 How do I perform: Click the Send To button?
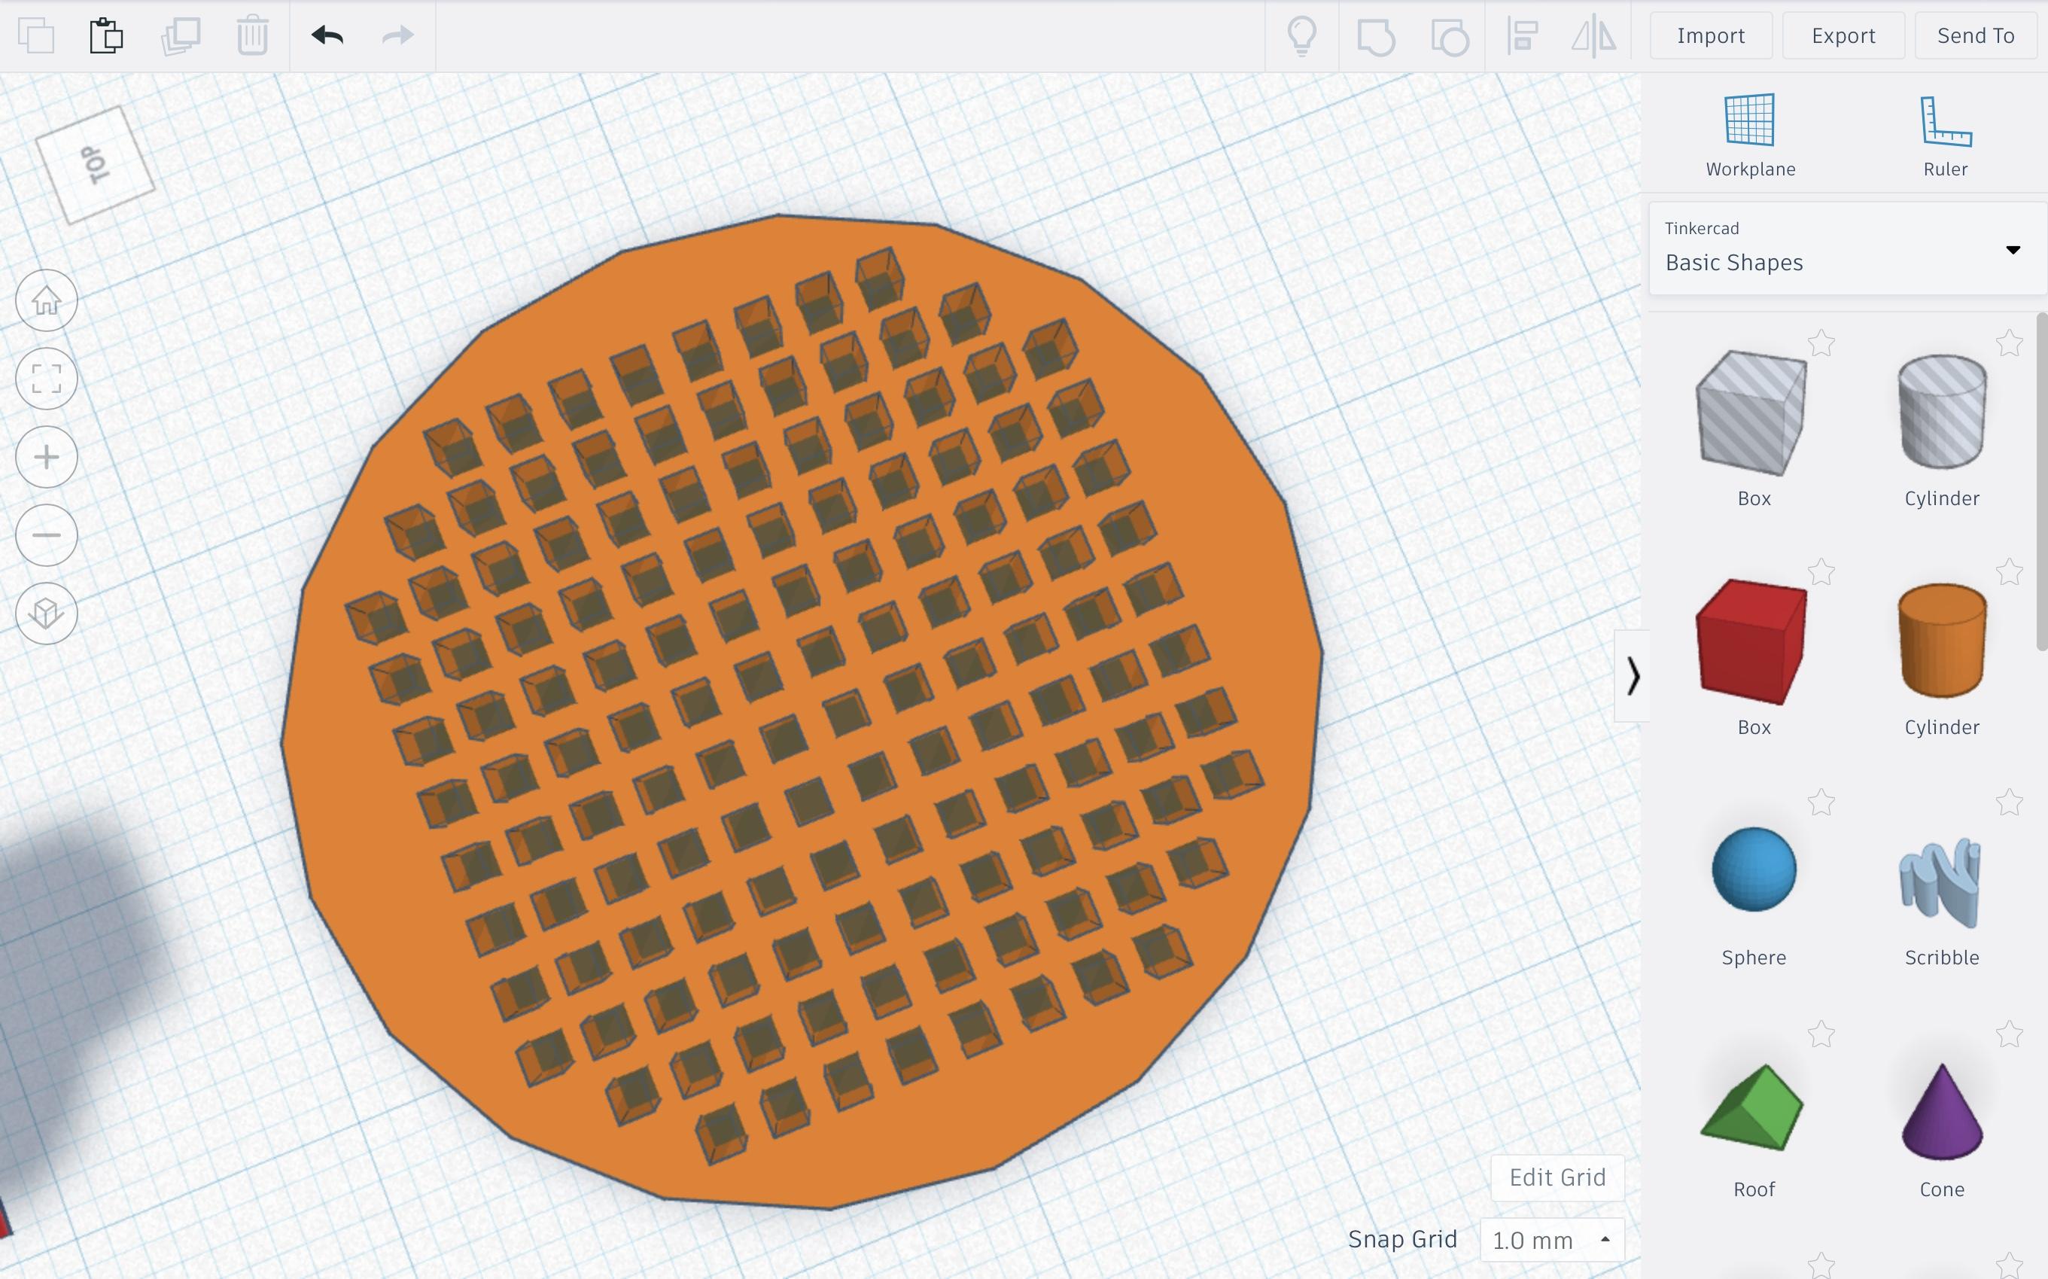(x=1975, y=35)
